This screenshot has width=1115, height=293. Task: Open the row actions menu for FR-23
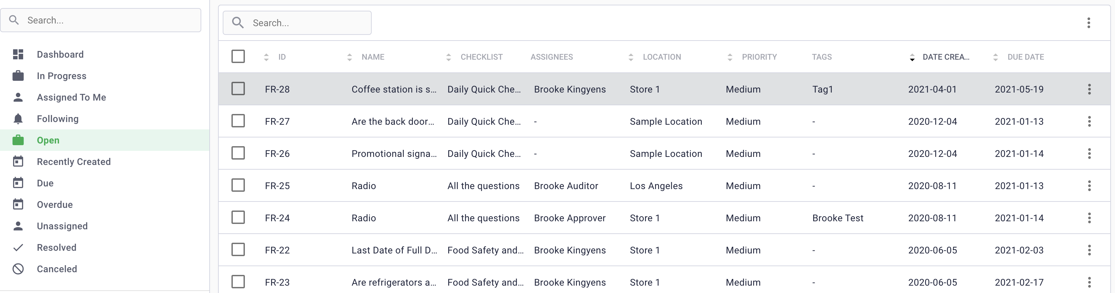[x=1089, y=282]
